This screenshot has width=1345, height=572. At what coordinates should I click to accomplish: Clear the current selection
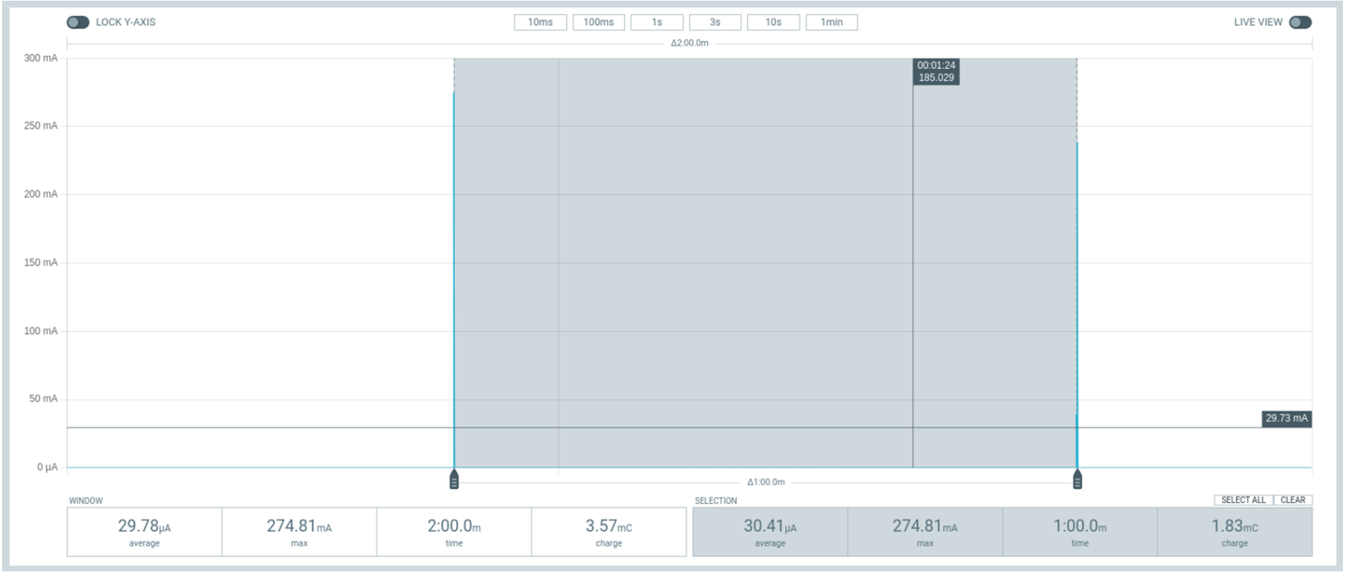click(1293, 500)
